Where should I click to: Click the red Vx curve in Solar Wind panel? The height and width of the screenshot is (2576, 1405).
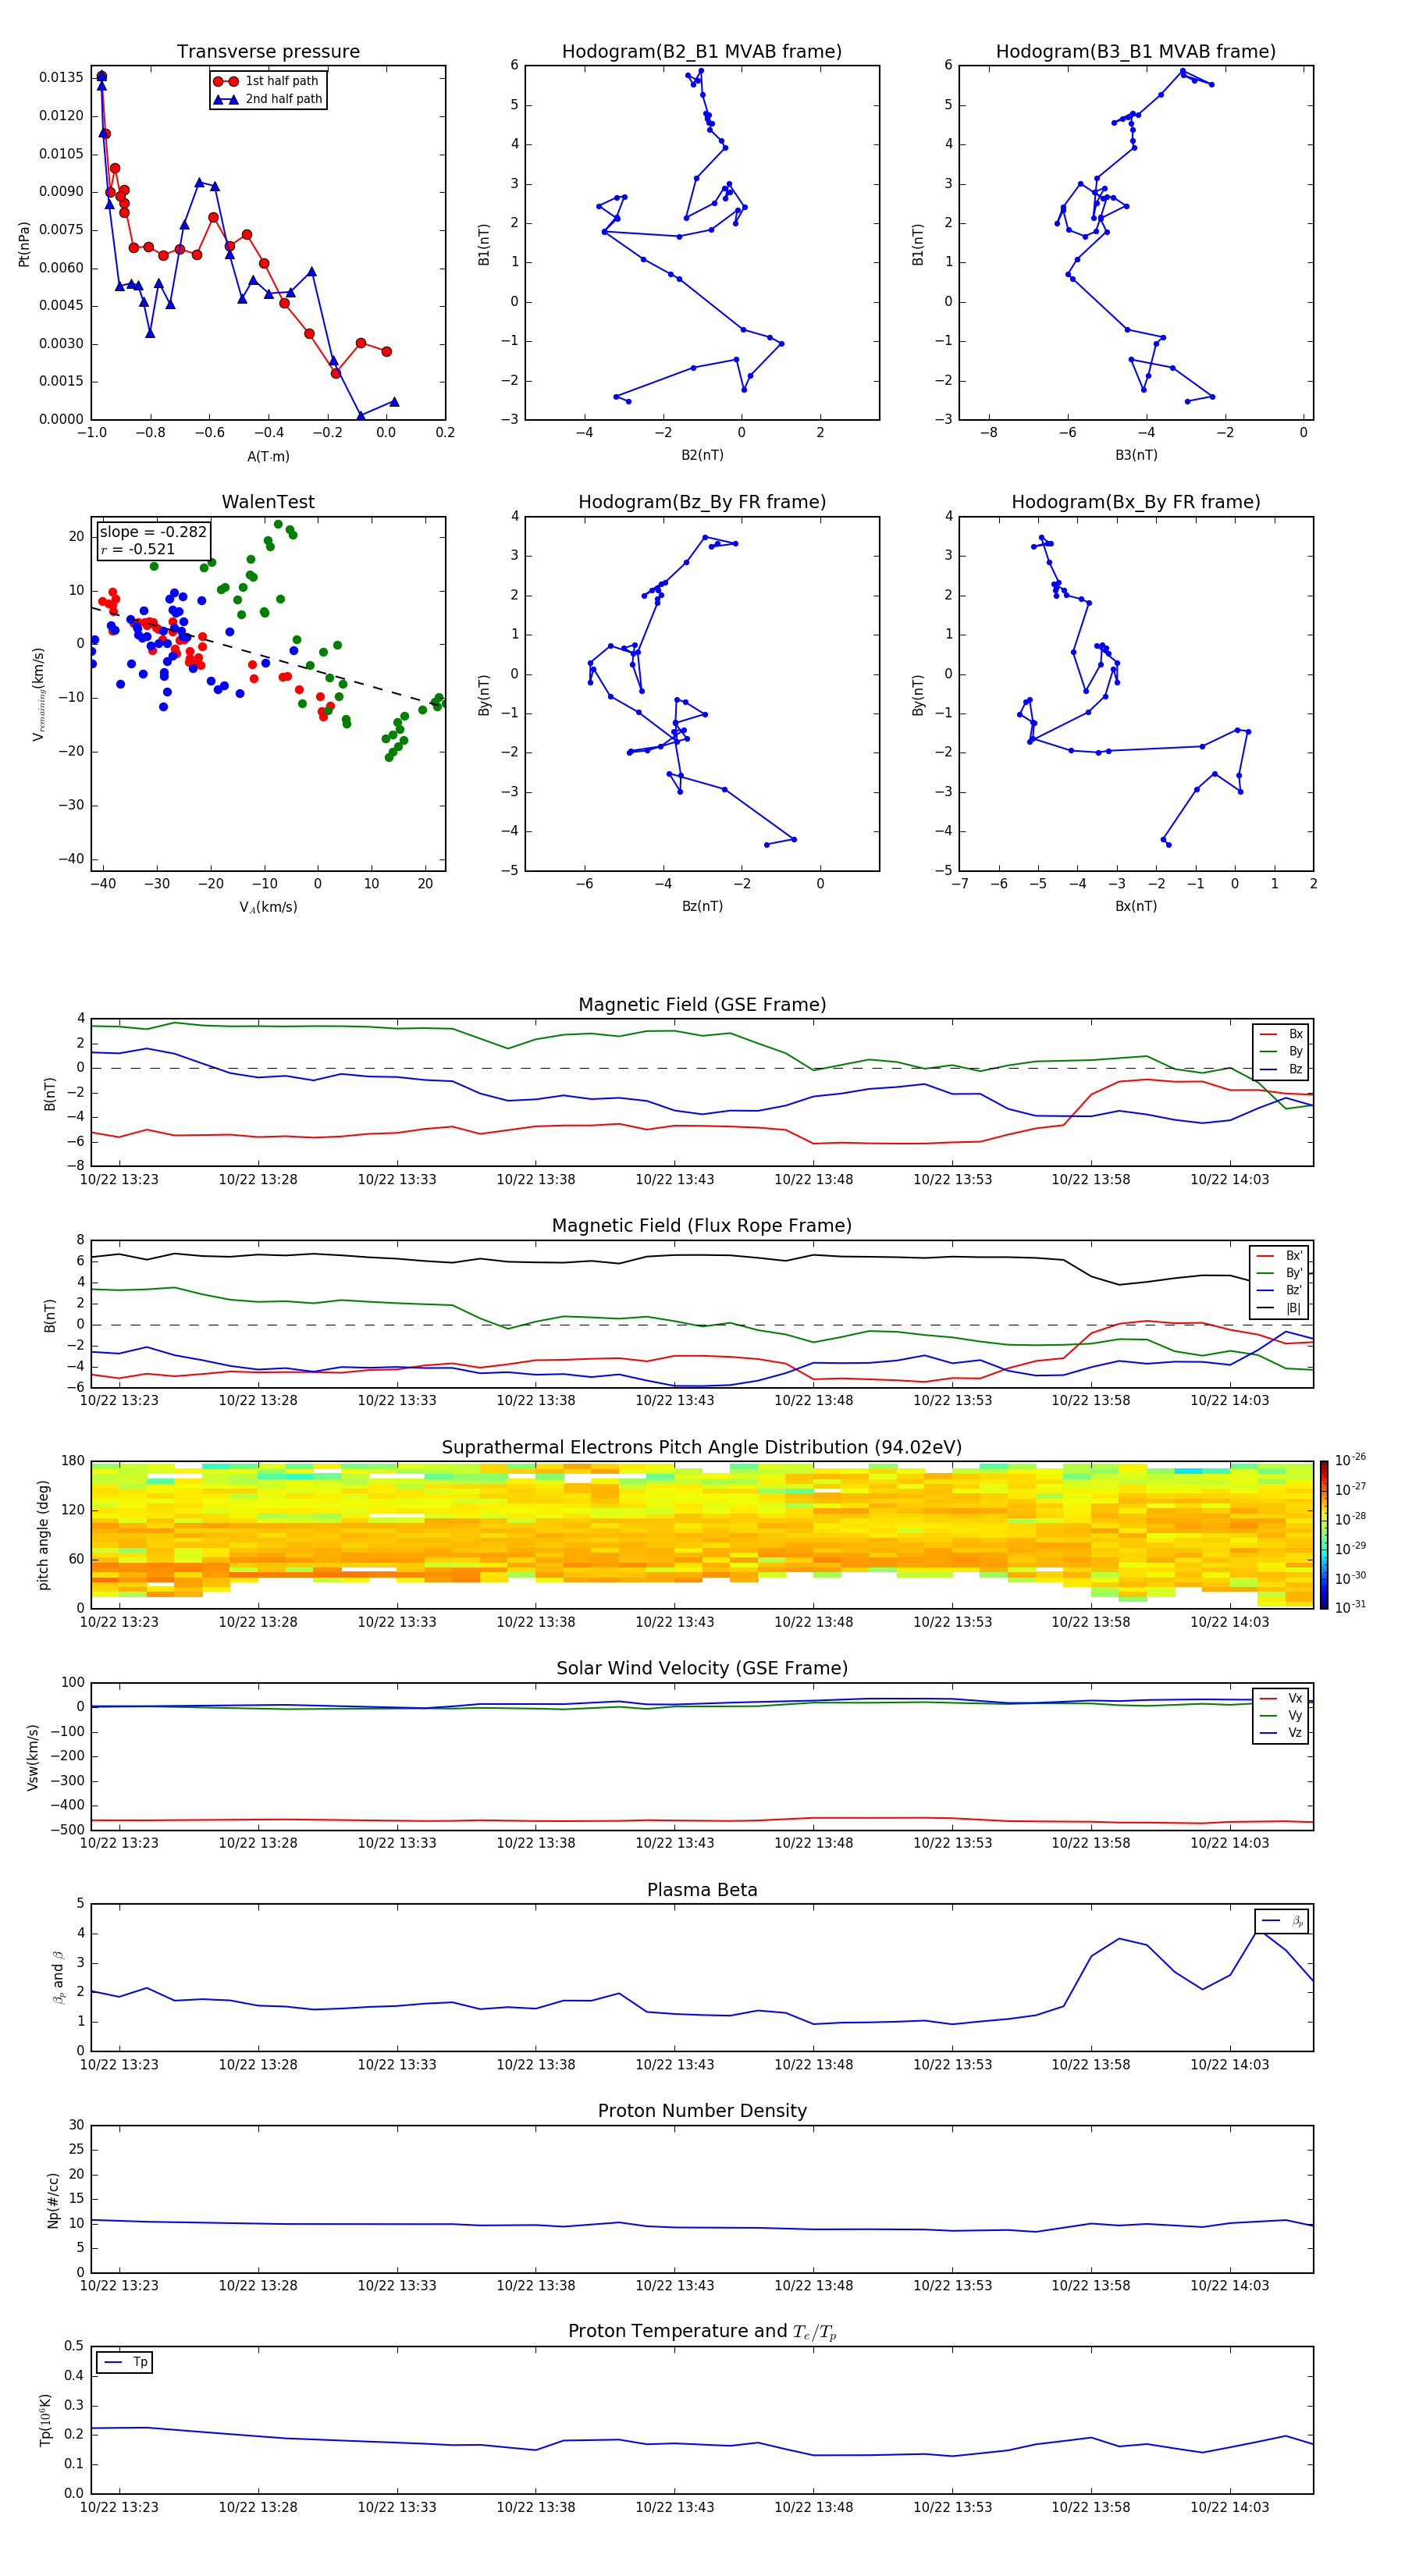click(700, 1820)
